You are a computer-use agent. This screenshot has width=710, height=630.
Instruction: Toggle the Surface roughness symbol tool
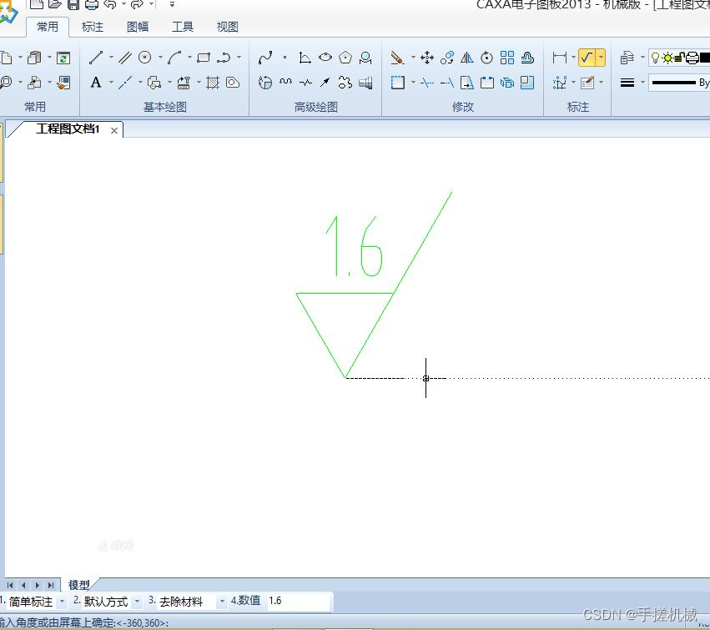tap(587, 58)
